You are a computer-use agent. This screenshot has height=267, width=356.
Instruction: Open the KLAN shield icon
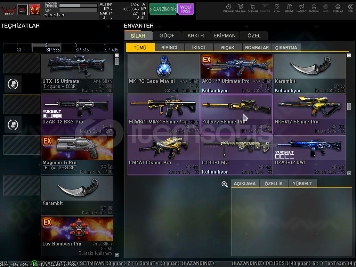(x=277, y=8)
